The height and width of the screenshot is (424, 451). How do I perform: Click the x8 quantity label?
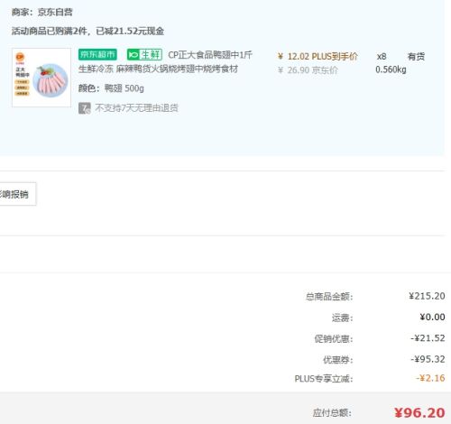point(382,57)
